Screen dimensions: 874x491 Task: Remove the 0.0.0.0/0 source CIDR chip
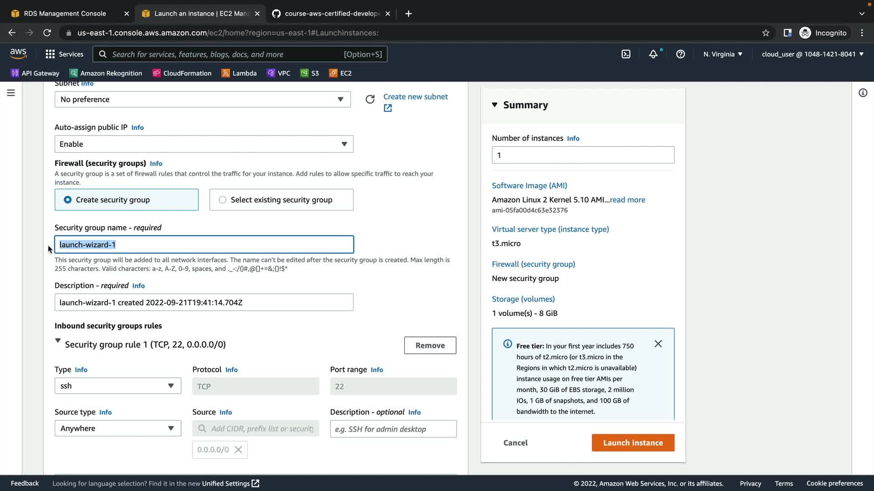[x=239, y=450]
